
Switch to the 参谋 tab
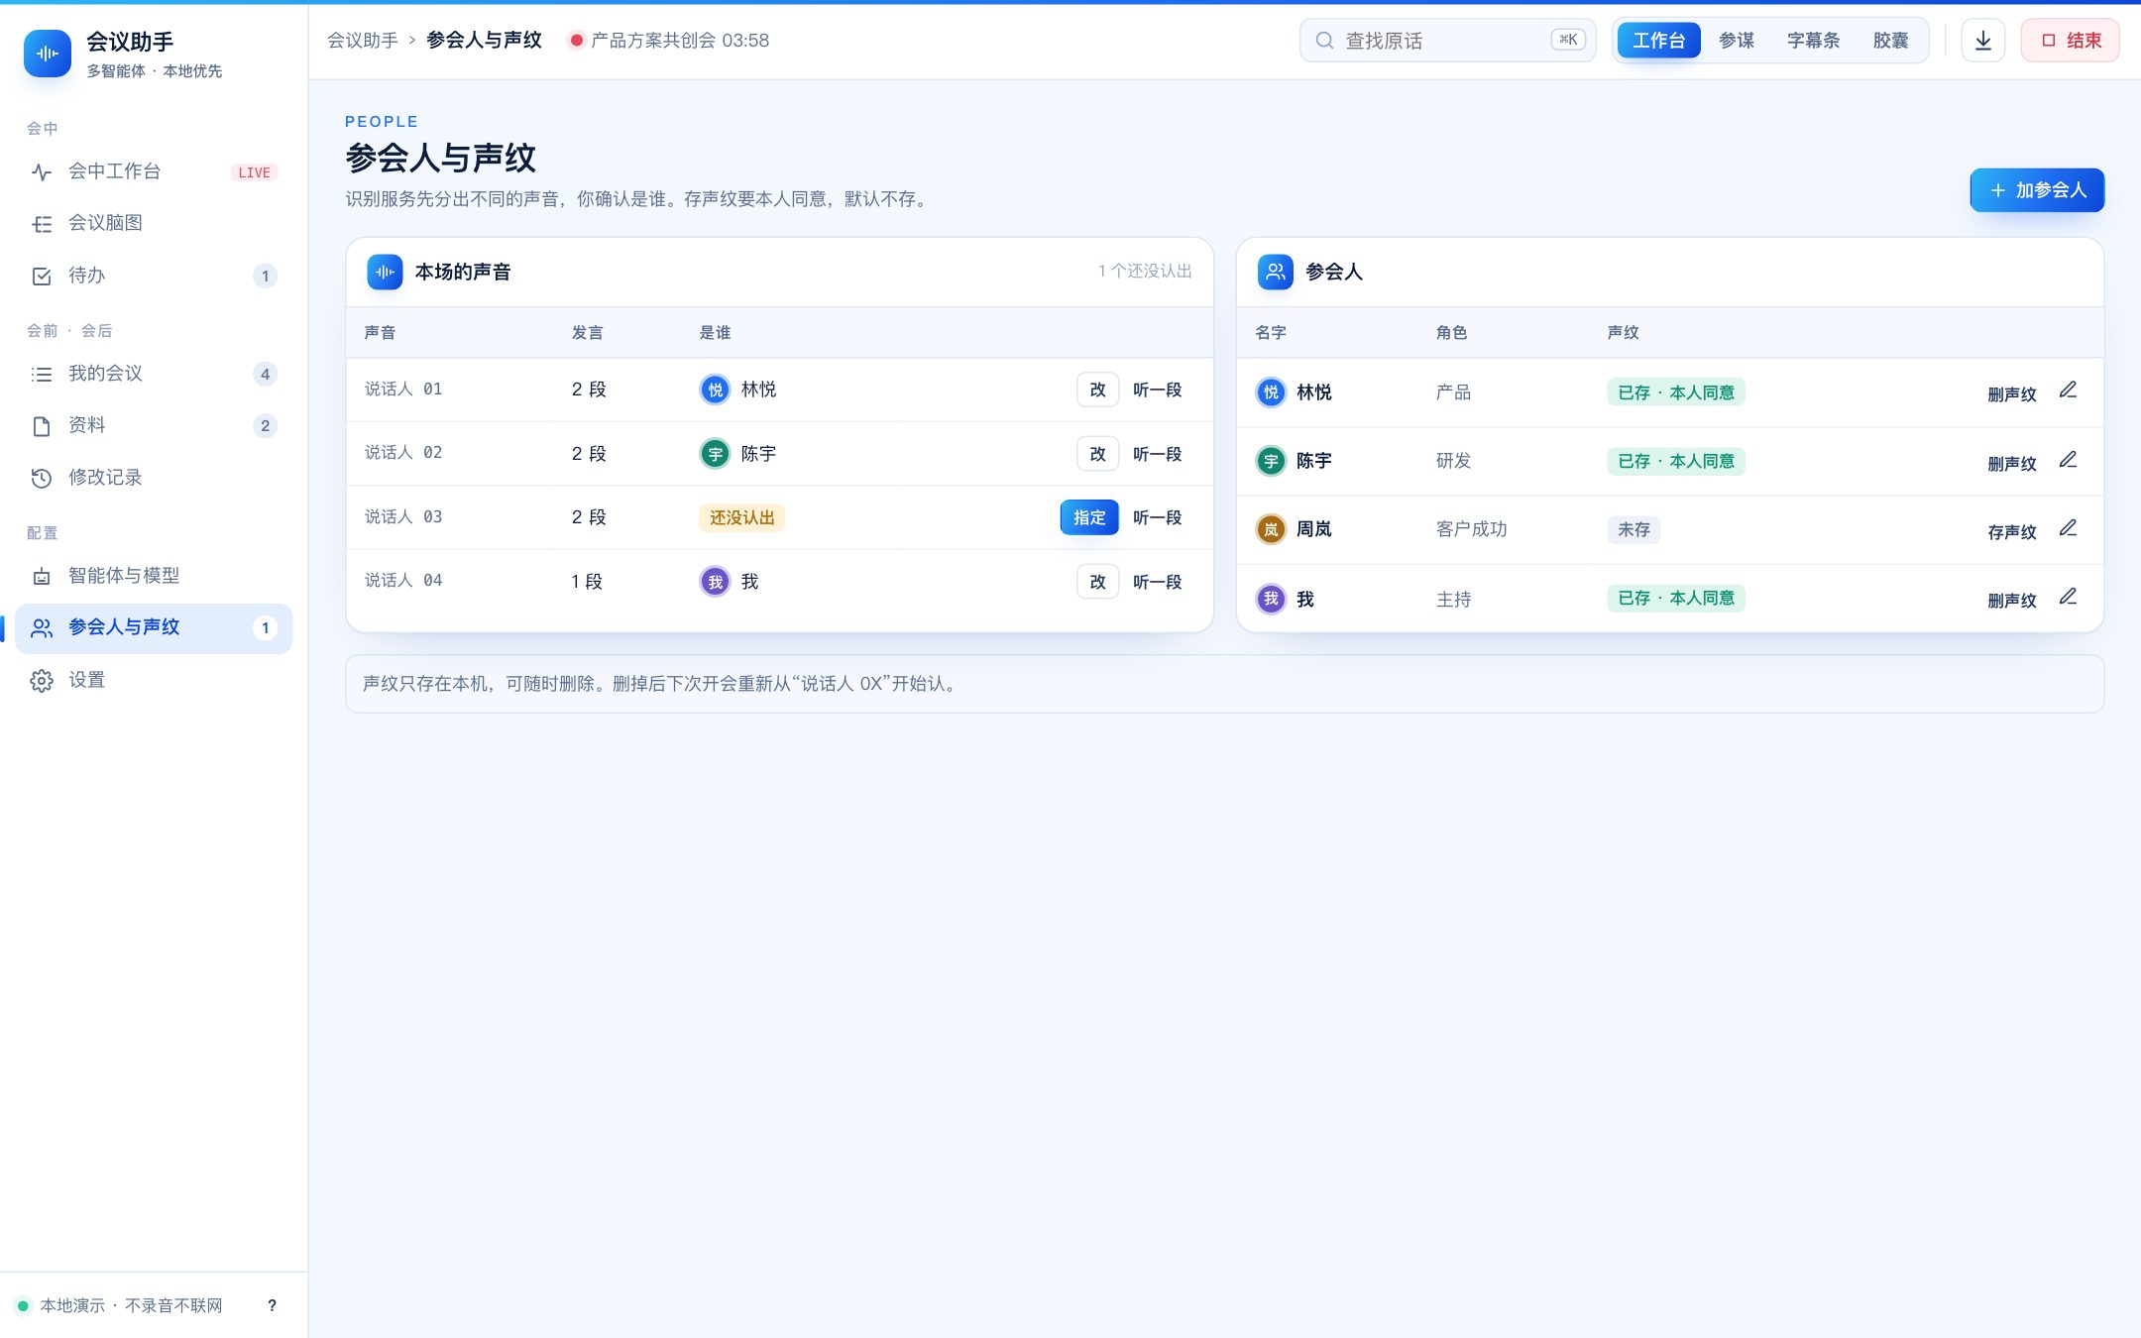(x=1737, y=41)
